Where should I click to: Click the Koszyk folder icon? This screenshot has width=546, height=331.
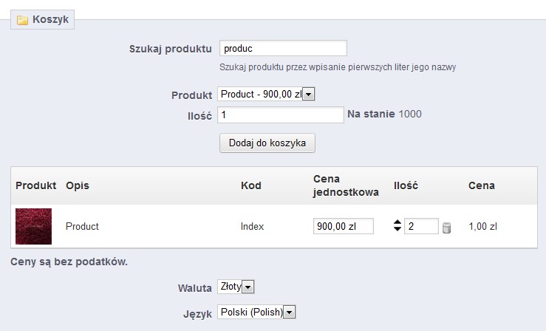point(23,20)
